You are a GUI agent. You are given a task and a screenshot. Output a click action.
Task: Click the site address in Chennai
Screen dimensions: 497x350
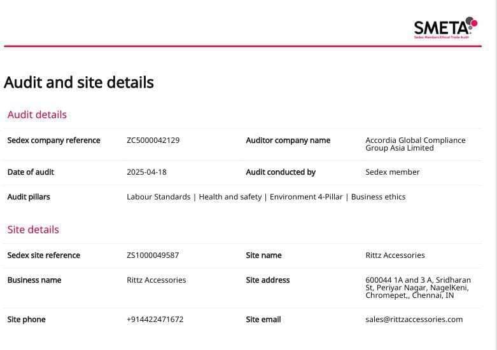tap(417, 288)
